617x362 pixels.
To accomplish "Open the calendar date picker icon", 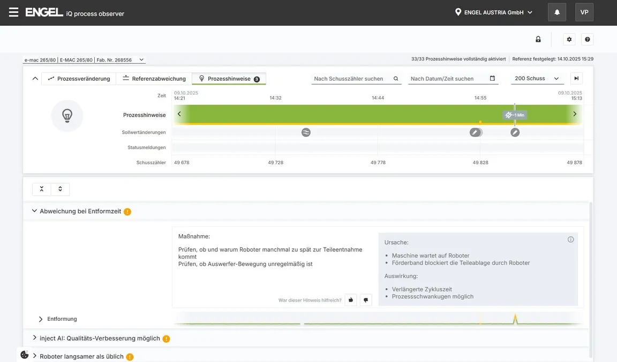I will (492, 79).
